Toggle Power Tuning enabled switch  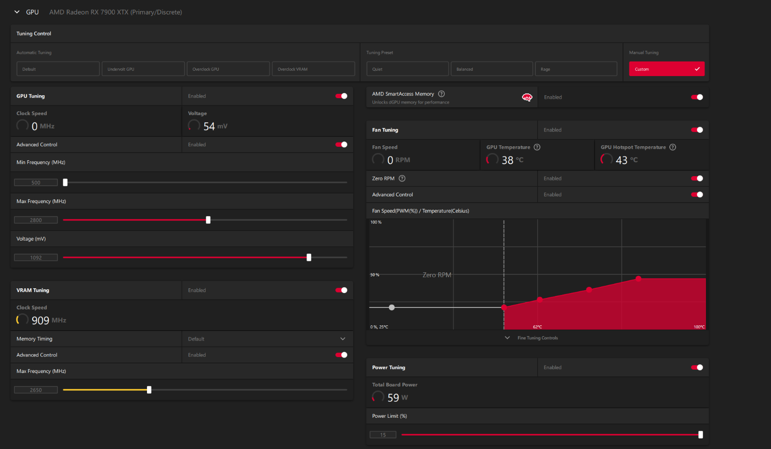(697, 367)
